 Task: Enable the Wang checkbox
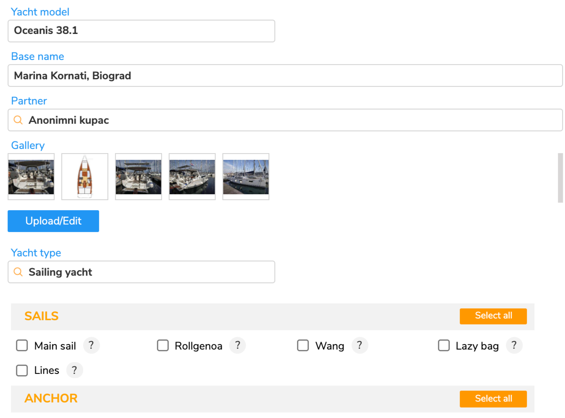pyautogui.click(x=303, y=345)
